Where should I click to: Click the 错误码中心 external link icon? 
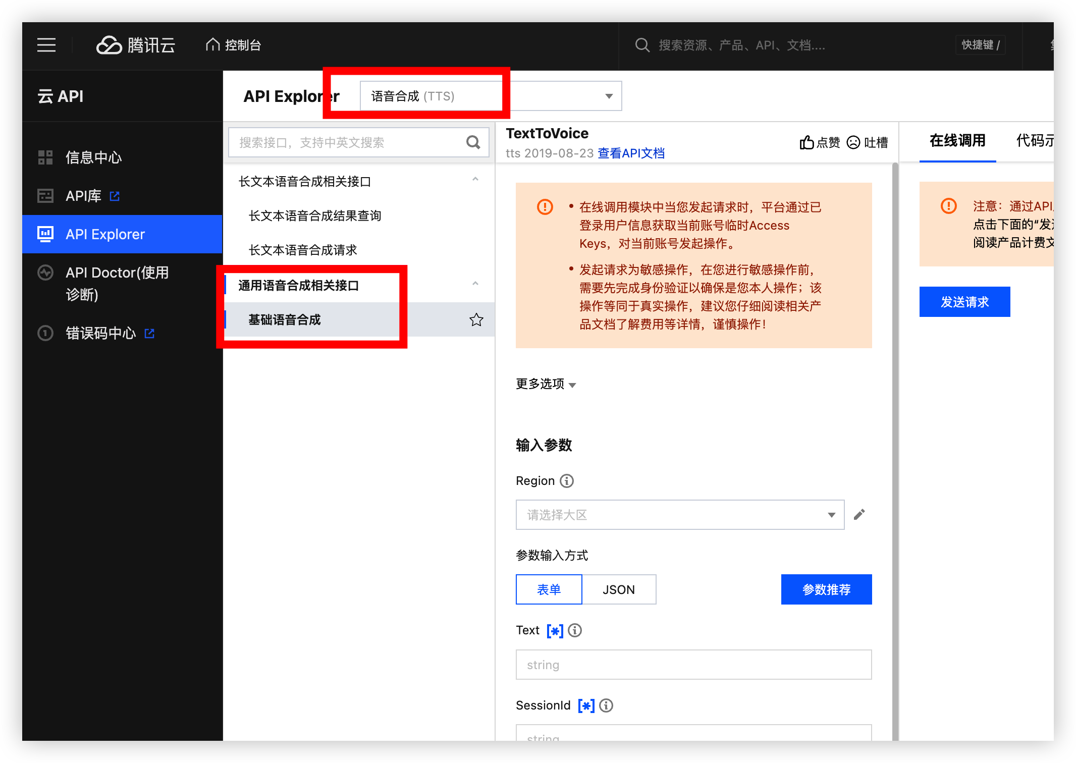pos(149,333)
